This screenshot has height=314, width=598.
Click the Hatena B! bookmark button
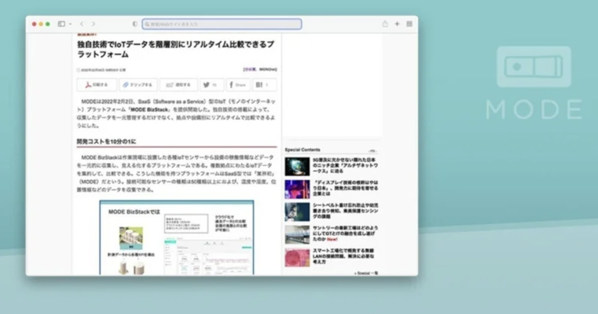[264, 85]
